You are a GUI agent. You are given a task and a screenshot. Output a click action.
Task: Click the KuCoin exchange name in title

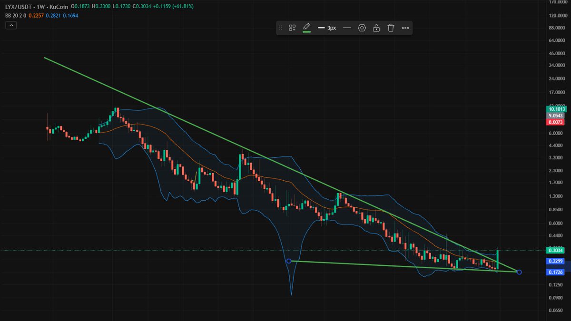point(58,7)
